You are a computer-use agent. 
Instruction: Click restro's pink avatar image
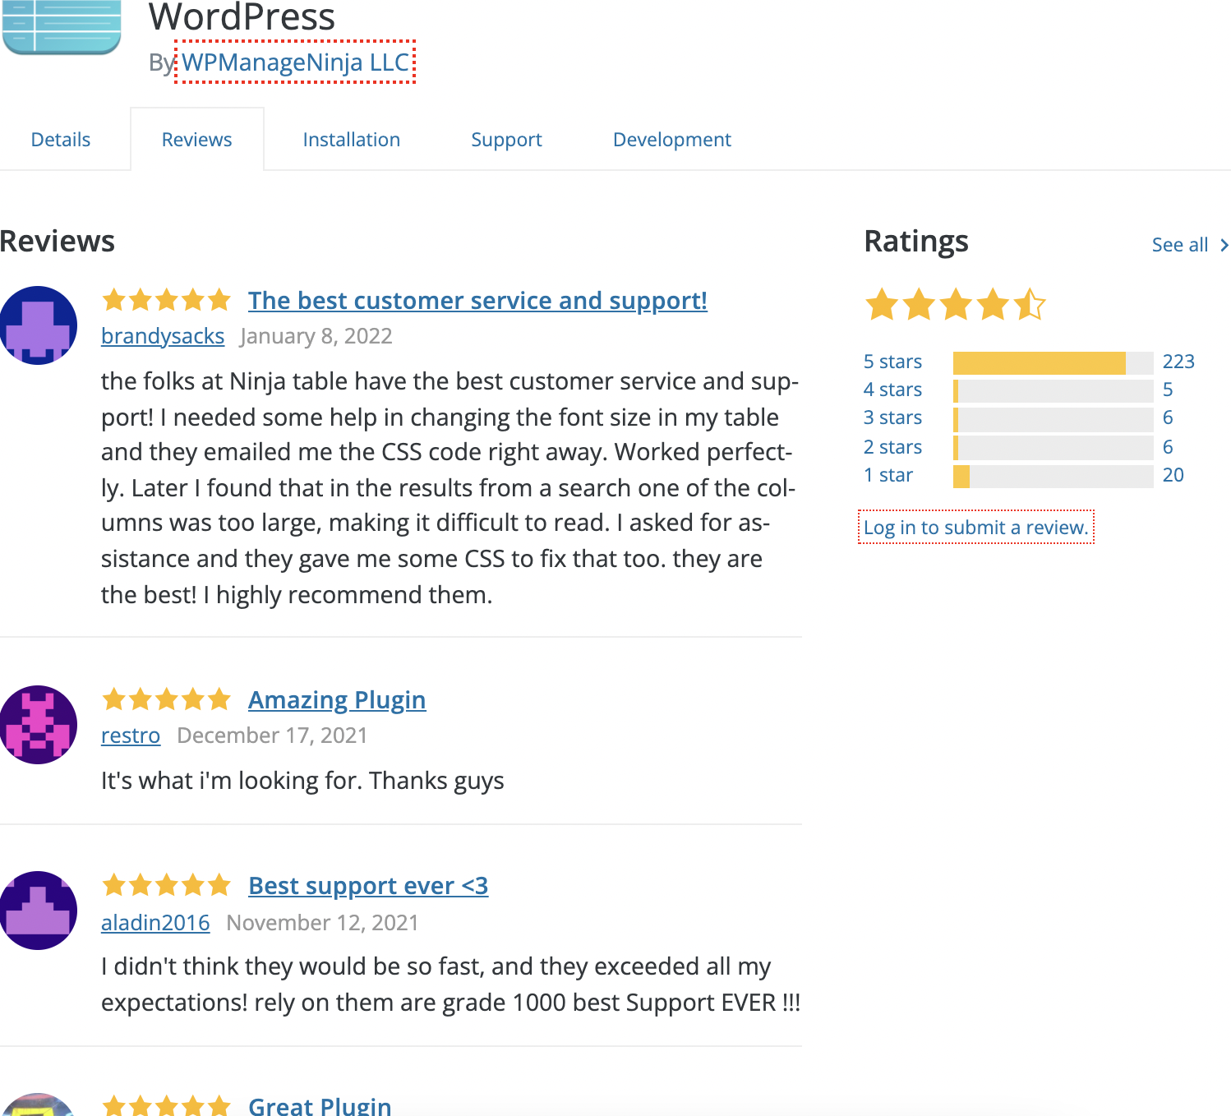[x=38, y=725]
